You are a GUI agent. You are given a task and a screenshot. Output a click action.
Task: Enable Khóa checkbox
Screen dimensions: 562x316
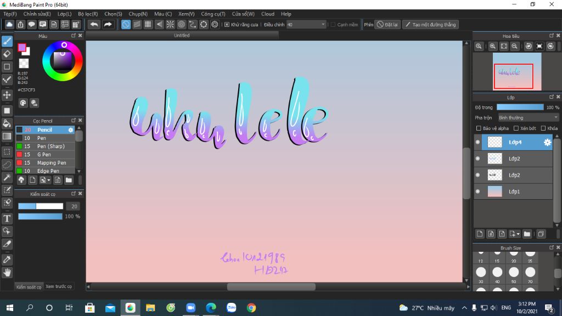(543, 128)
